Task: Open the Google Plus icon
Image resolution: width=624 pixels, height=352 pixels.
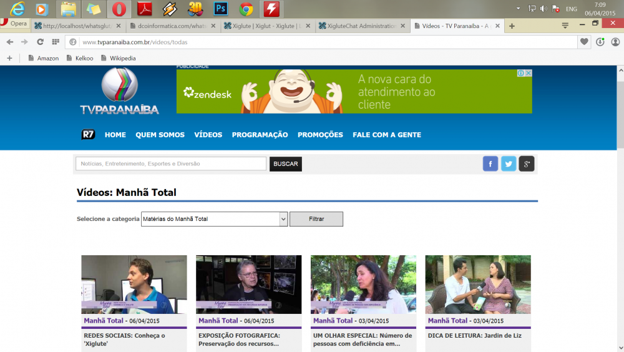Action: click(x=527, y=164)
